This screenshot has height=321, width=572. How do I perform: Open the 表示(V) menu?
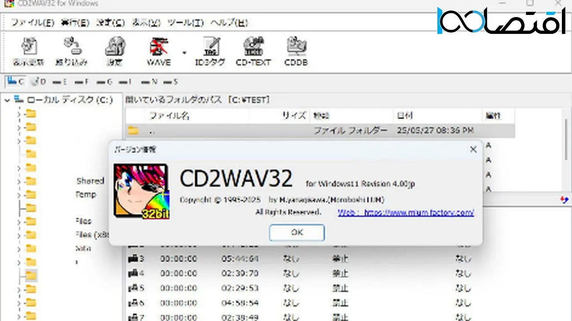coord(146,23)
